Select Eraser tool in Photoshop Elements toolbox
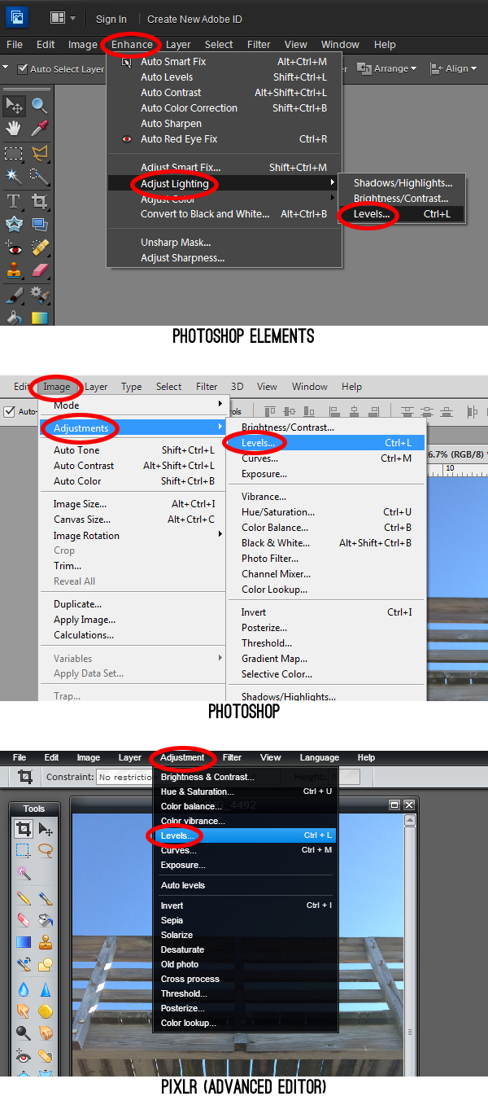The image size is (488, 1105). point(38,271)
